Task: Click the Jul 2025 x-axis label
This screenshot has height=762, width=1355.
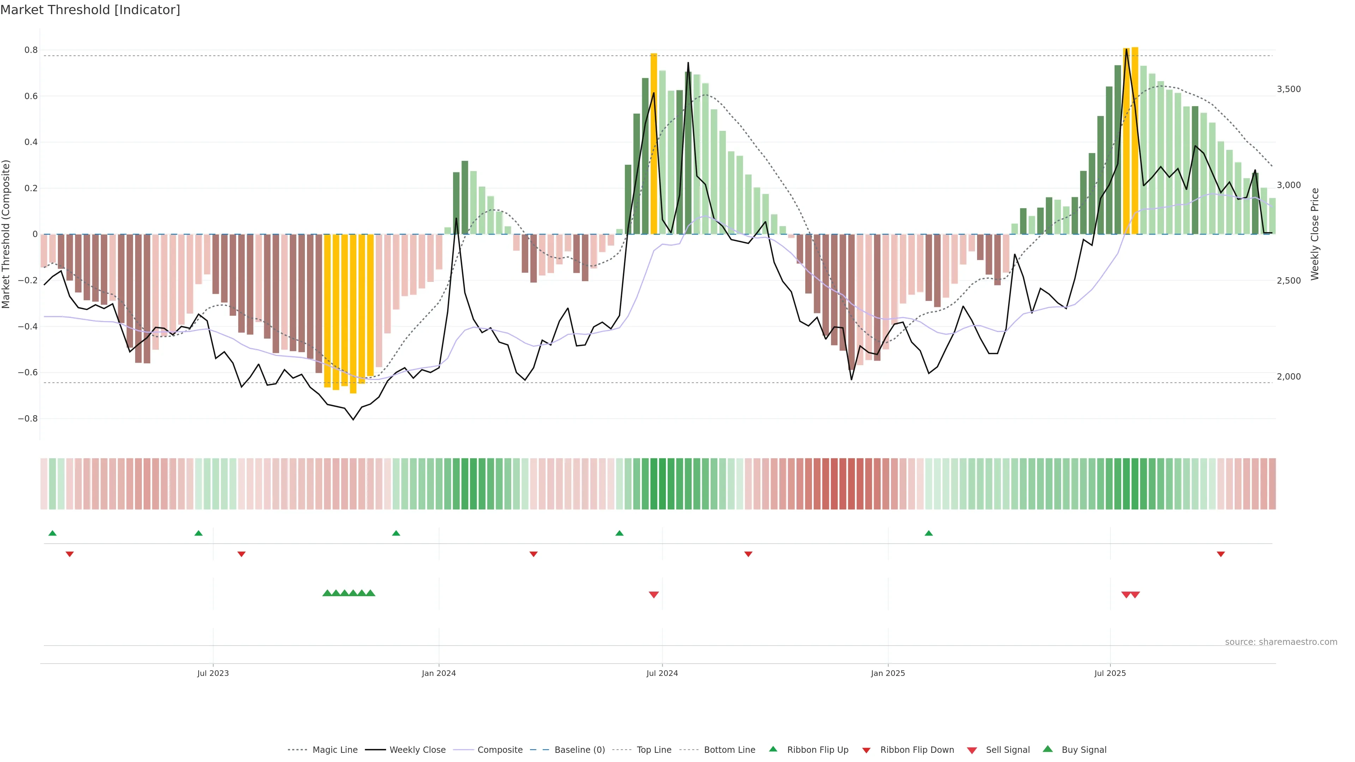Action: pos(1110,673)
